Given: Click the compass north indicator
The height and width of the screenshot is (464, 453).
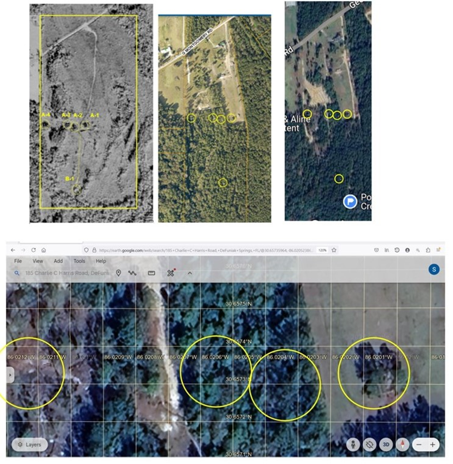Looking at the screenshot, I should point(402,445).
